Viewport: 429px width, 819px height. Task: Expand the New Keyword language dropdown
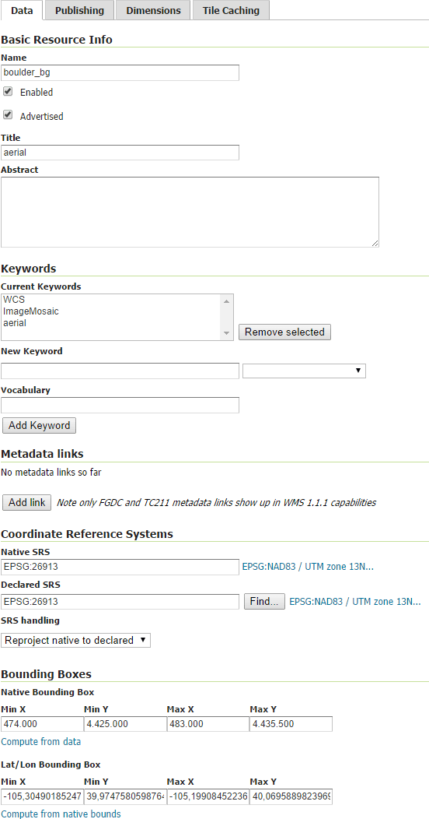[x=304, y=371]
